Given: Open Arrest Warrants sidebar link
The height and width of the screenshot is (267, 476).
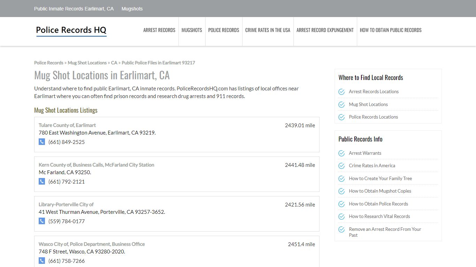Looking at the screenshot, I should point(365,153).
